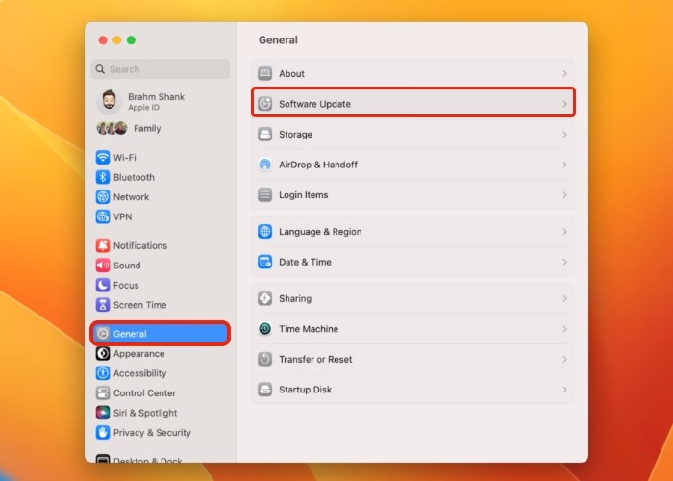Click the Control Center icon
Screen dimensions: 673x481
(x=103, y=392)
